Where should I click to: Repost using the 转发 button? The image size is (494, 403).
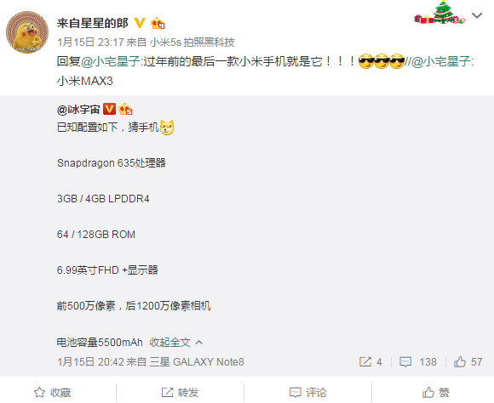coord(180,392)
